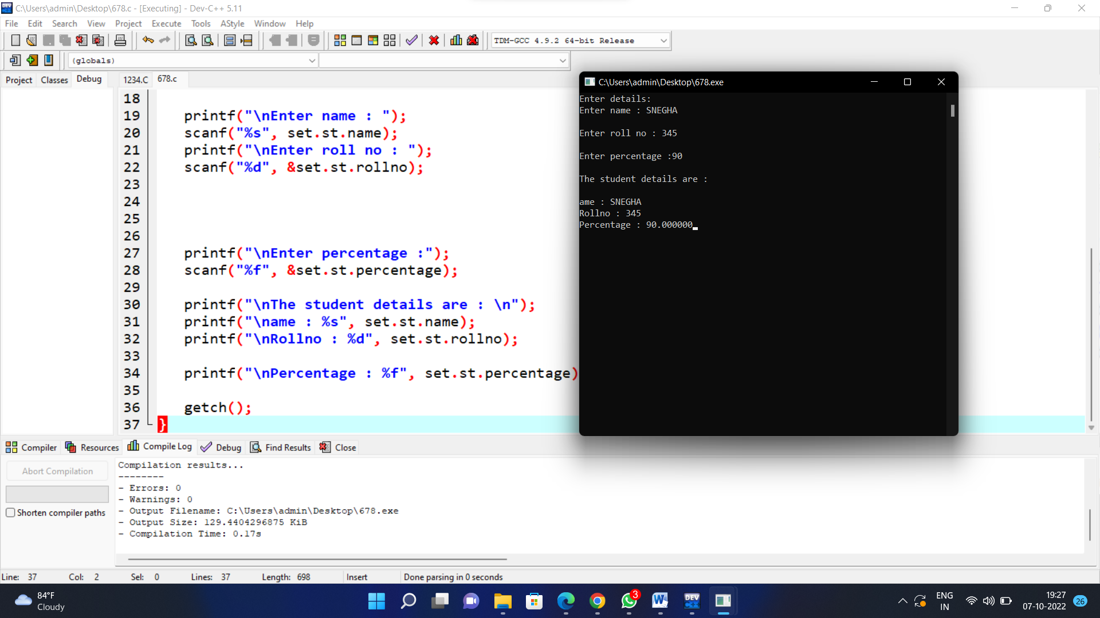Screen dimensions: 1100x618
Task: Click the Abort Compilation button
Action: tap(57, 470)
